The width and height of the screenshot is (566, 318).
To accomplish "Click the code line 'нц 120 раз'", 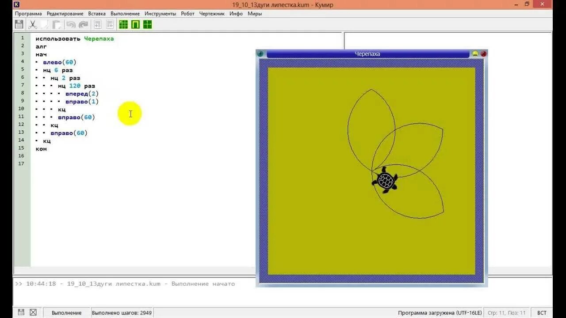I will (76, 86).
